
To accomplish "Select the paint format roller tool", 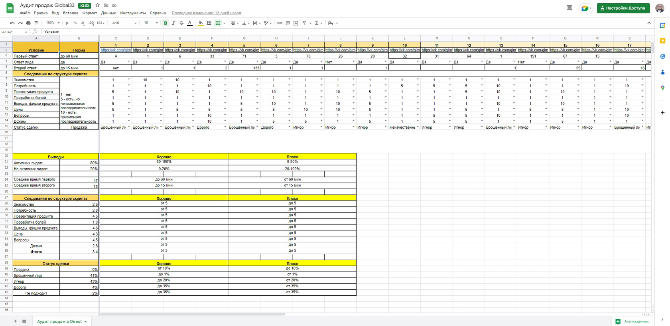I will [x=36, y=23].
